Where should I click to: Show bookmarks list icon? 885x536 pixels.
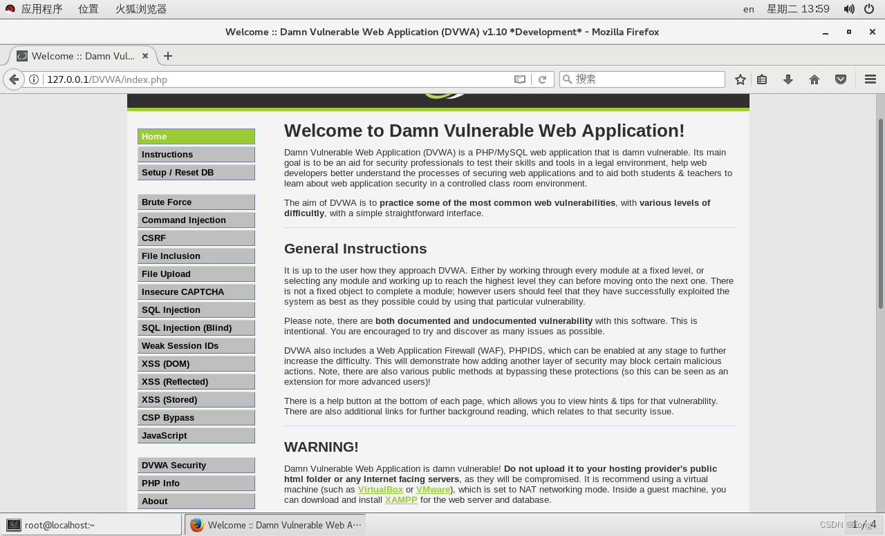click(x=762, y=79)
